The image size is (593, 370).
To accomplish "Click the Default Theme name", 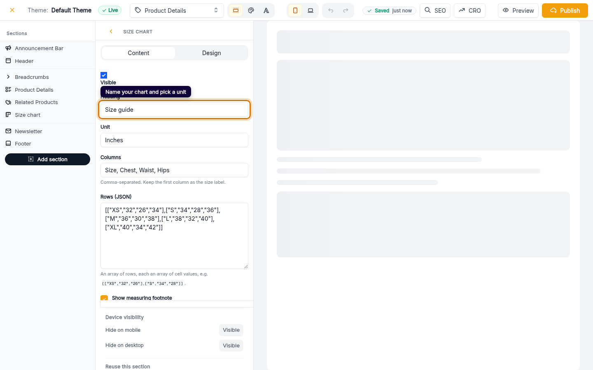I will pyautogui.click(x=71, y=10).
